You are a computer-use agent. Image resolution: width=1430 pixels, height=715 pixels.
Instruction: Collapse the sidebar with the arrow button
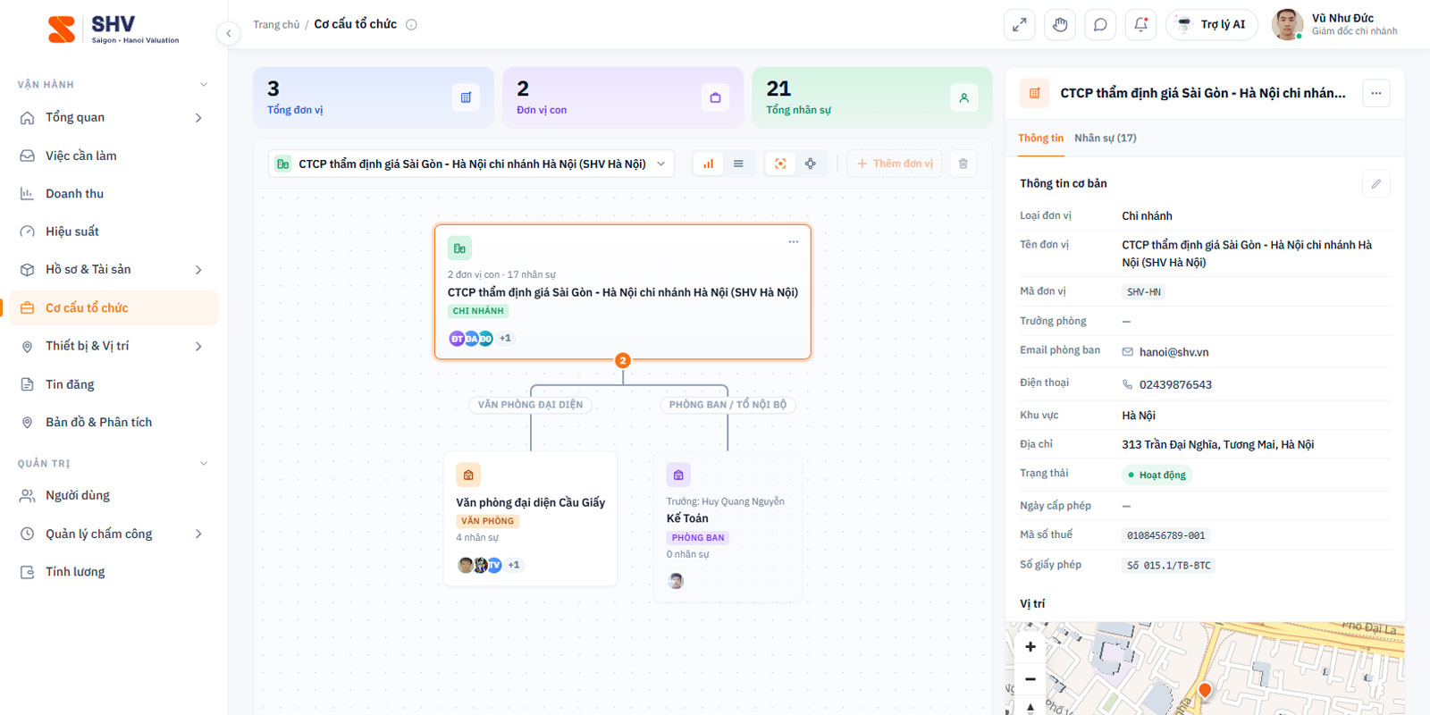click(x=228, y=34)
